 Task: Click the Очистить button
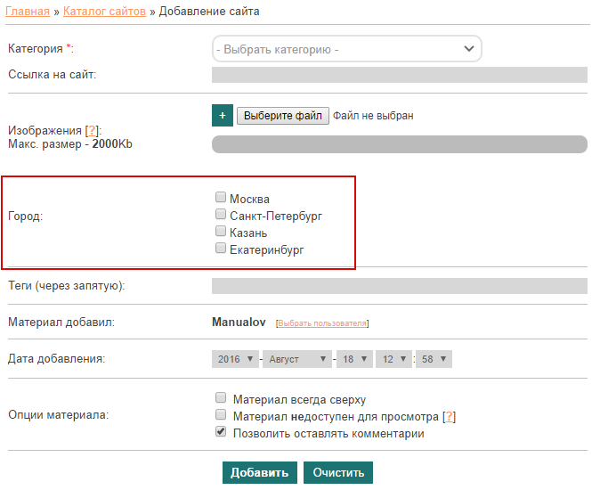pos(337,472)
